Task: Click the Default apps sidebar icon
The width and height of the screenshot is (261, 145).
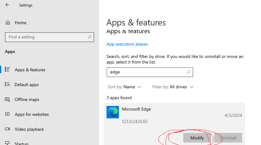Action: [x=7, y=84]
